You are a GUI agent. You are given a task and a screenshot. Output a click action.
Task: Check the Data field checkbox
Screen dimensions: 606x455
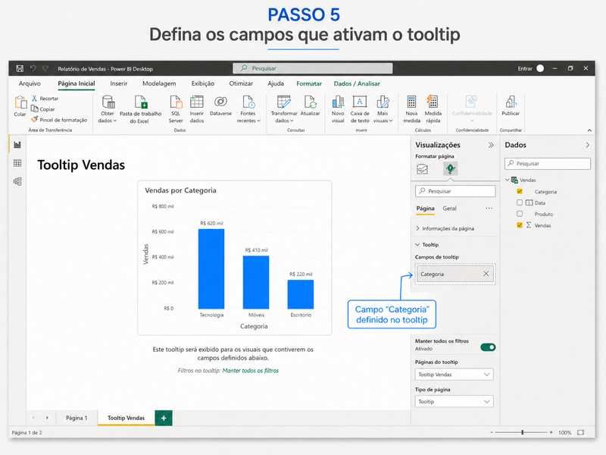(520, 202)
